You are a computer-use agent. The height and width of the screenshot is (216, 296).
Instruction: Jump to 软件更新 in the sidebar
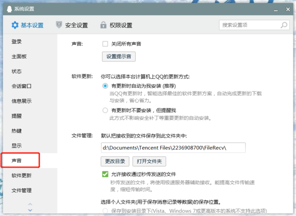[21, 175]
